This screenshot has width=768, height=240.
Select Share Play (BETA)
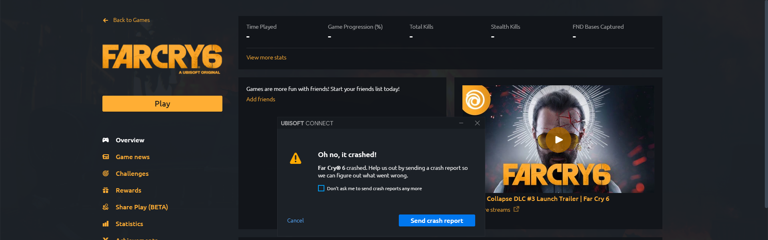point(142,207)
